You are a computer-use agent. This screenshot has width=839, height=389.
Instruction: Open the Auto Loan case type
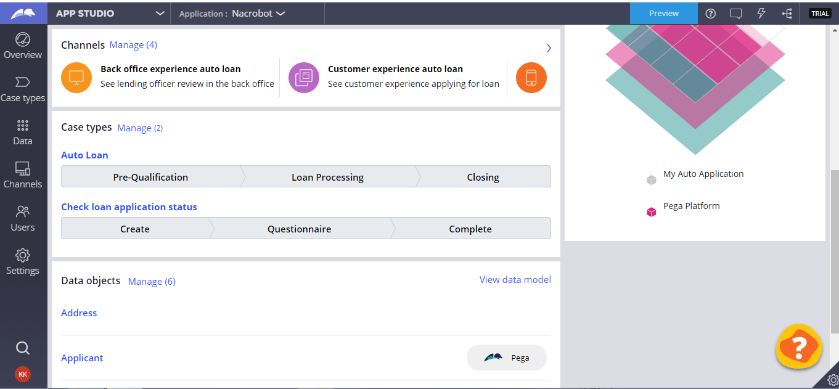click(x=84, y=155)
